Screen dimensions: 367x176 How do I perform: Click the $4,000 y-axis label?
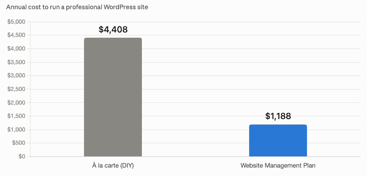[x=16, y=49]
